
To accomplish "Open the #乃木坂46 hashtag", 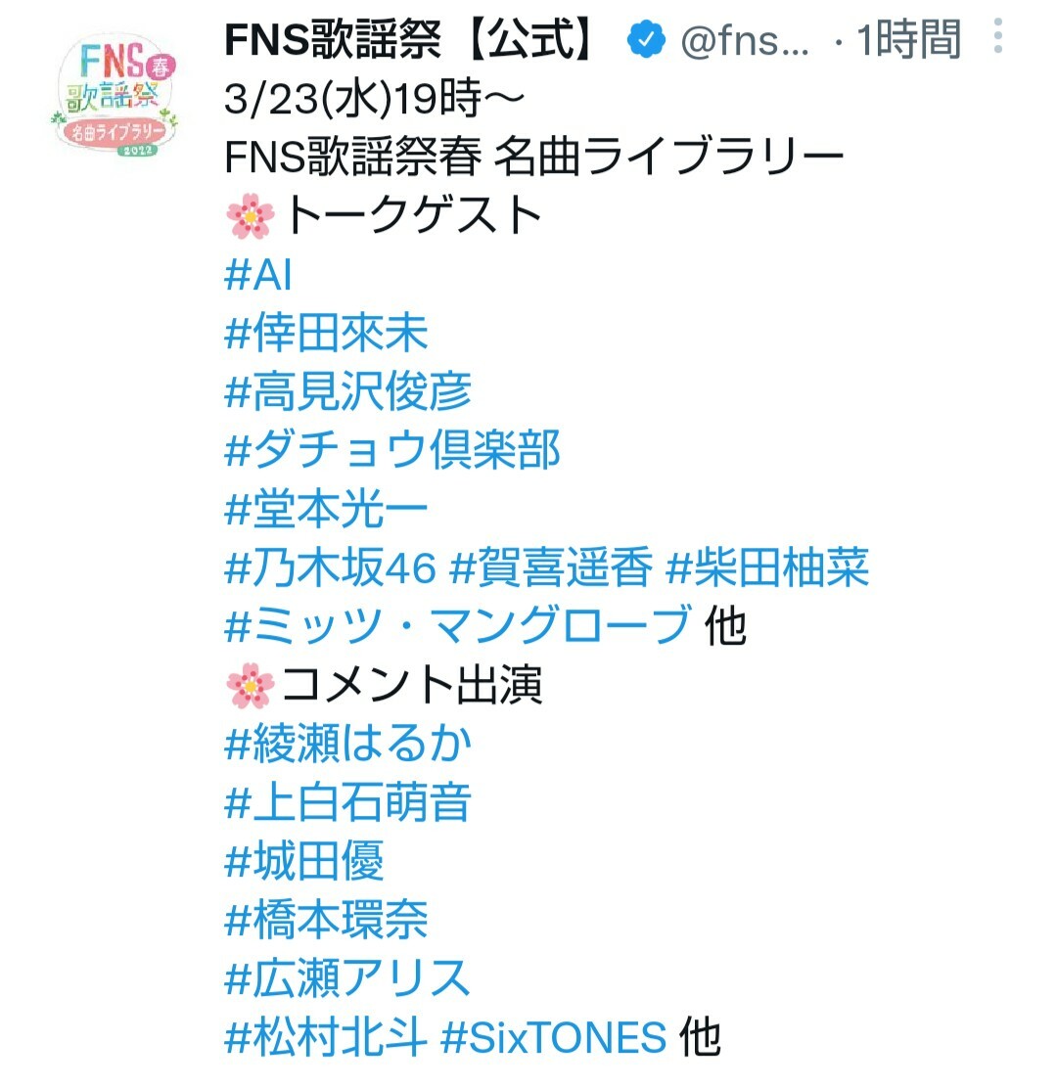I will point(331,567).
